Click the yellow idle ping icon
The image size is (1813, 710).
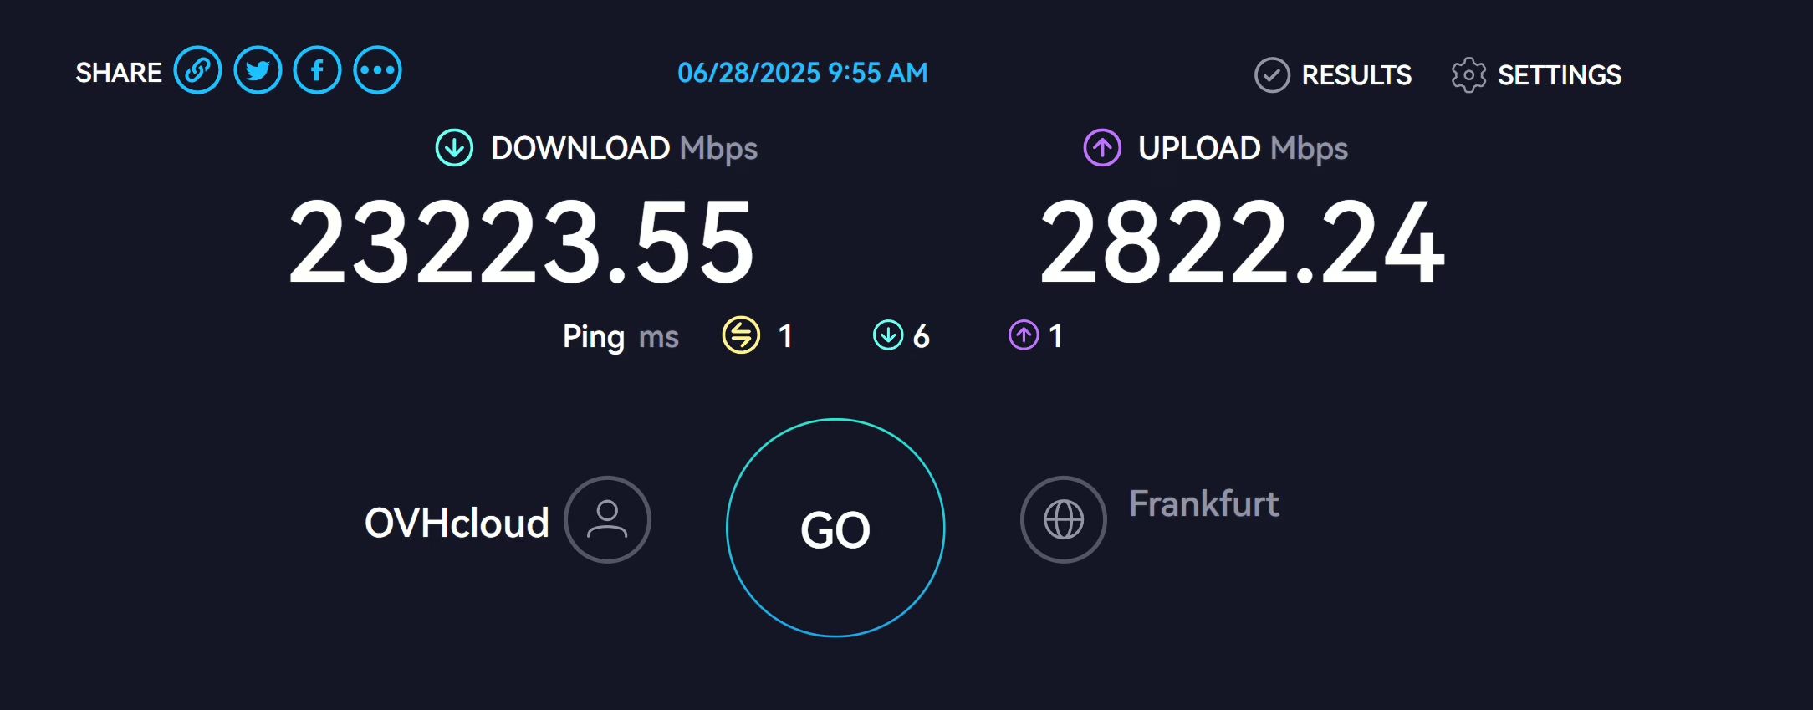tap(741, 335)
